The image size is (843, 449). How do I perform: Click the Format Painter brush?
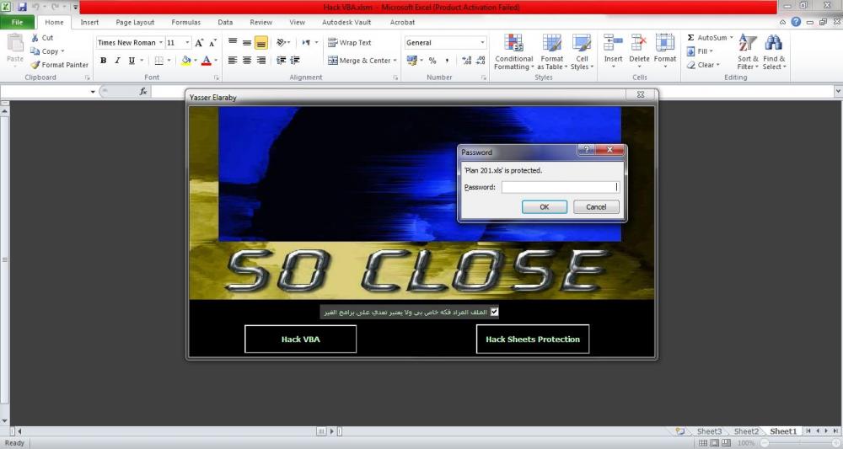[35, 65]
